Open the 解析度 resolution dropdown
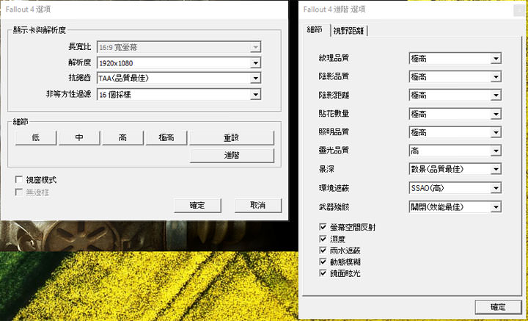Viewport: 528px width, 321px height. [179, 62]
